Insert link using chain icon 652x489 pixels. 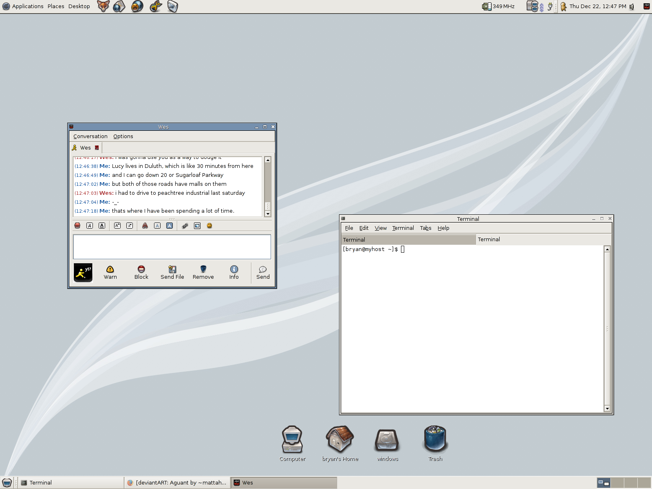tap(185, 226)
